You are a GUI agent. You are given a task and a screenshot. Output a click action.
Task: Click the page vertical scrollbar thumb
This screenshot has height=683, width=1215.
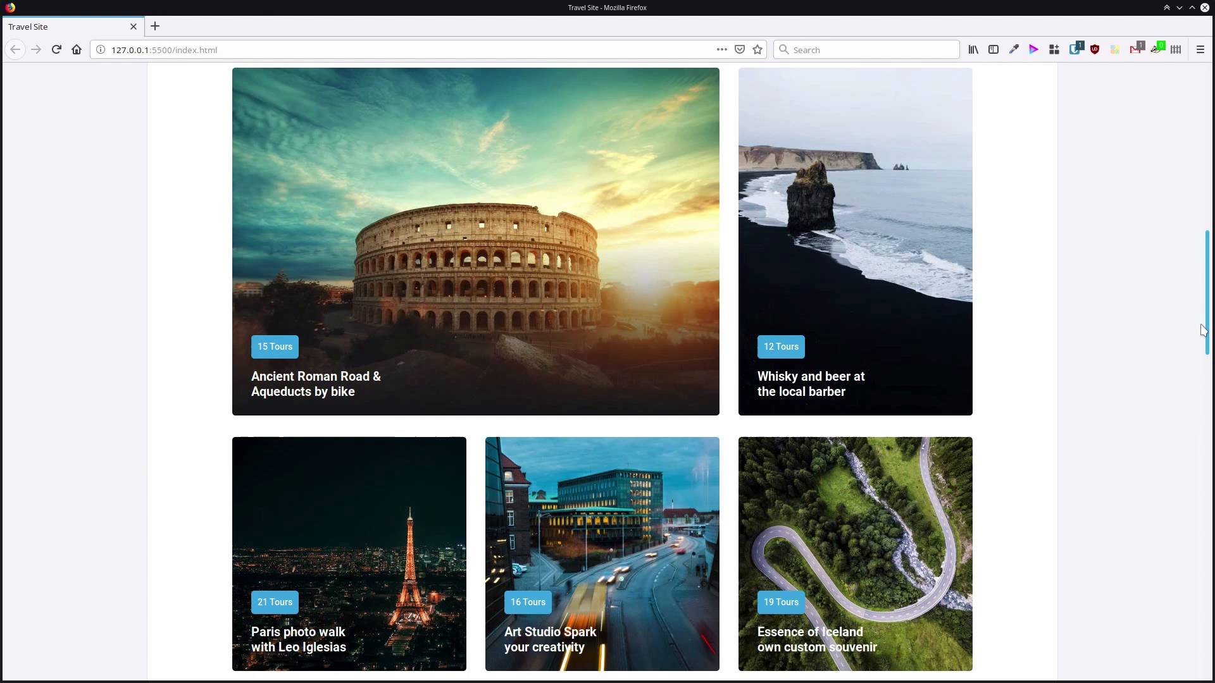click(x=1207, y=292)
